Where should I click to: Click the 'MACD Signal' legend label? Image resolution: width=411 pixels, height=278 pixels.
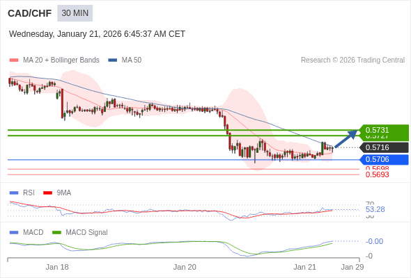point(86,233)
